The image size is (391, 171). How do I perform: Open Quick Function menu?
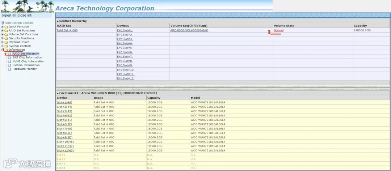tap(19, 27)
